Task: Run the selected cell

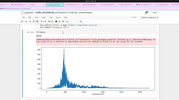Action: (x=51, y=22)
